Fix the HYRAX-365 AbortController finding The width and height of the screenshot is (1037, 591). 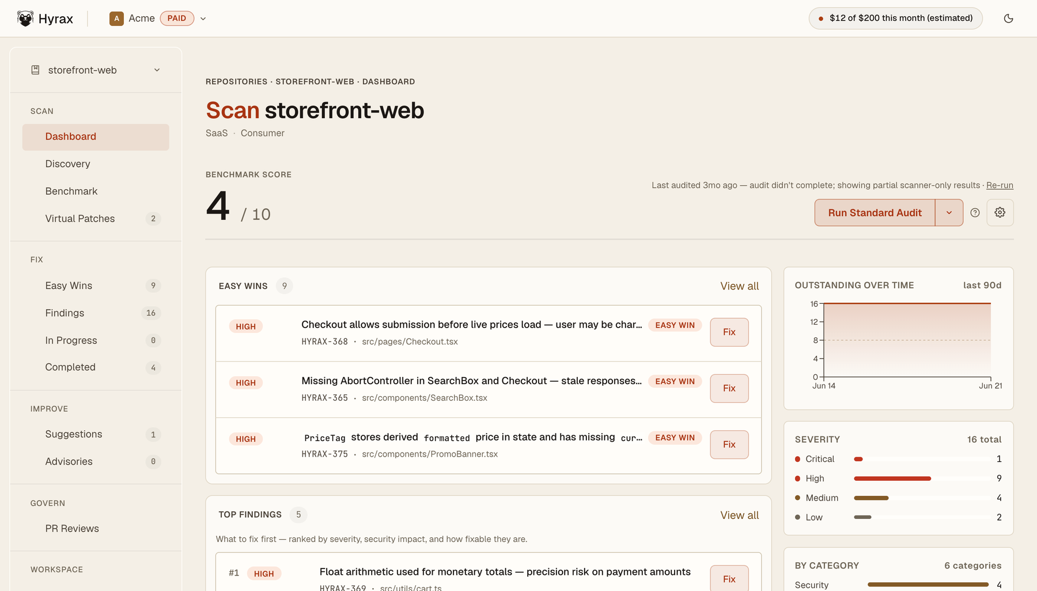tap(729, 389)
